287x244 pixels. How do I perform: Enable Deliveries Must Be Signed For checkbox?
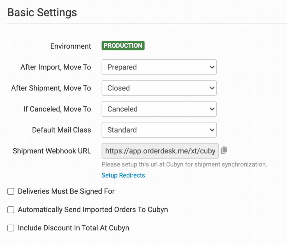(11, 192)
